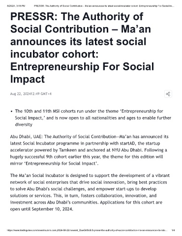Click 'The Ma'an Social Incubator' paragraph opening

click(x=37, y=176)
